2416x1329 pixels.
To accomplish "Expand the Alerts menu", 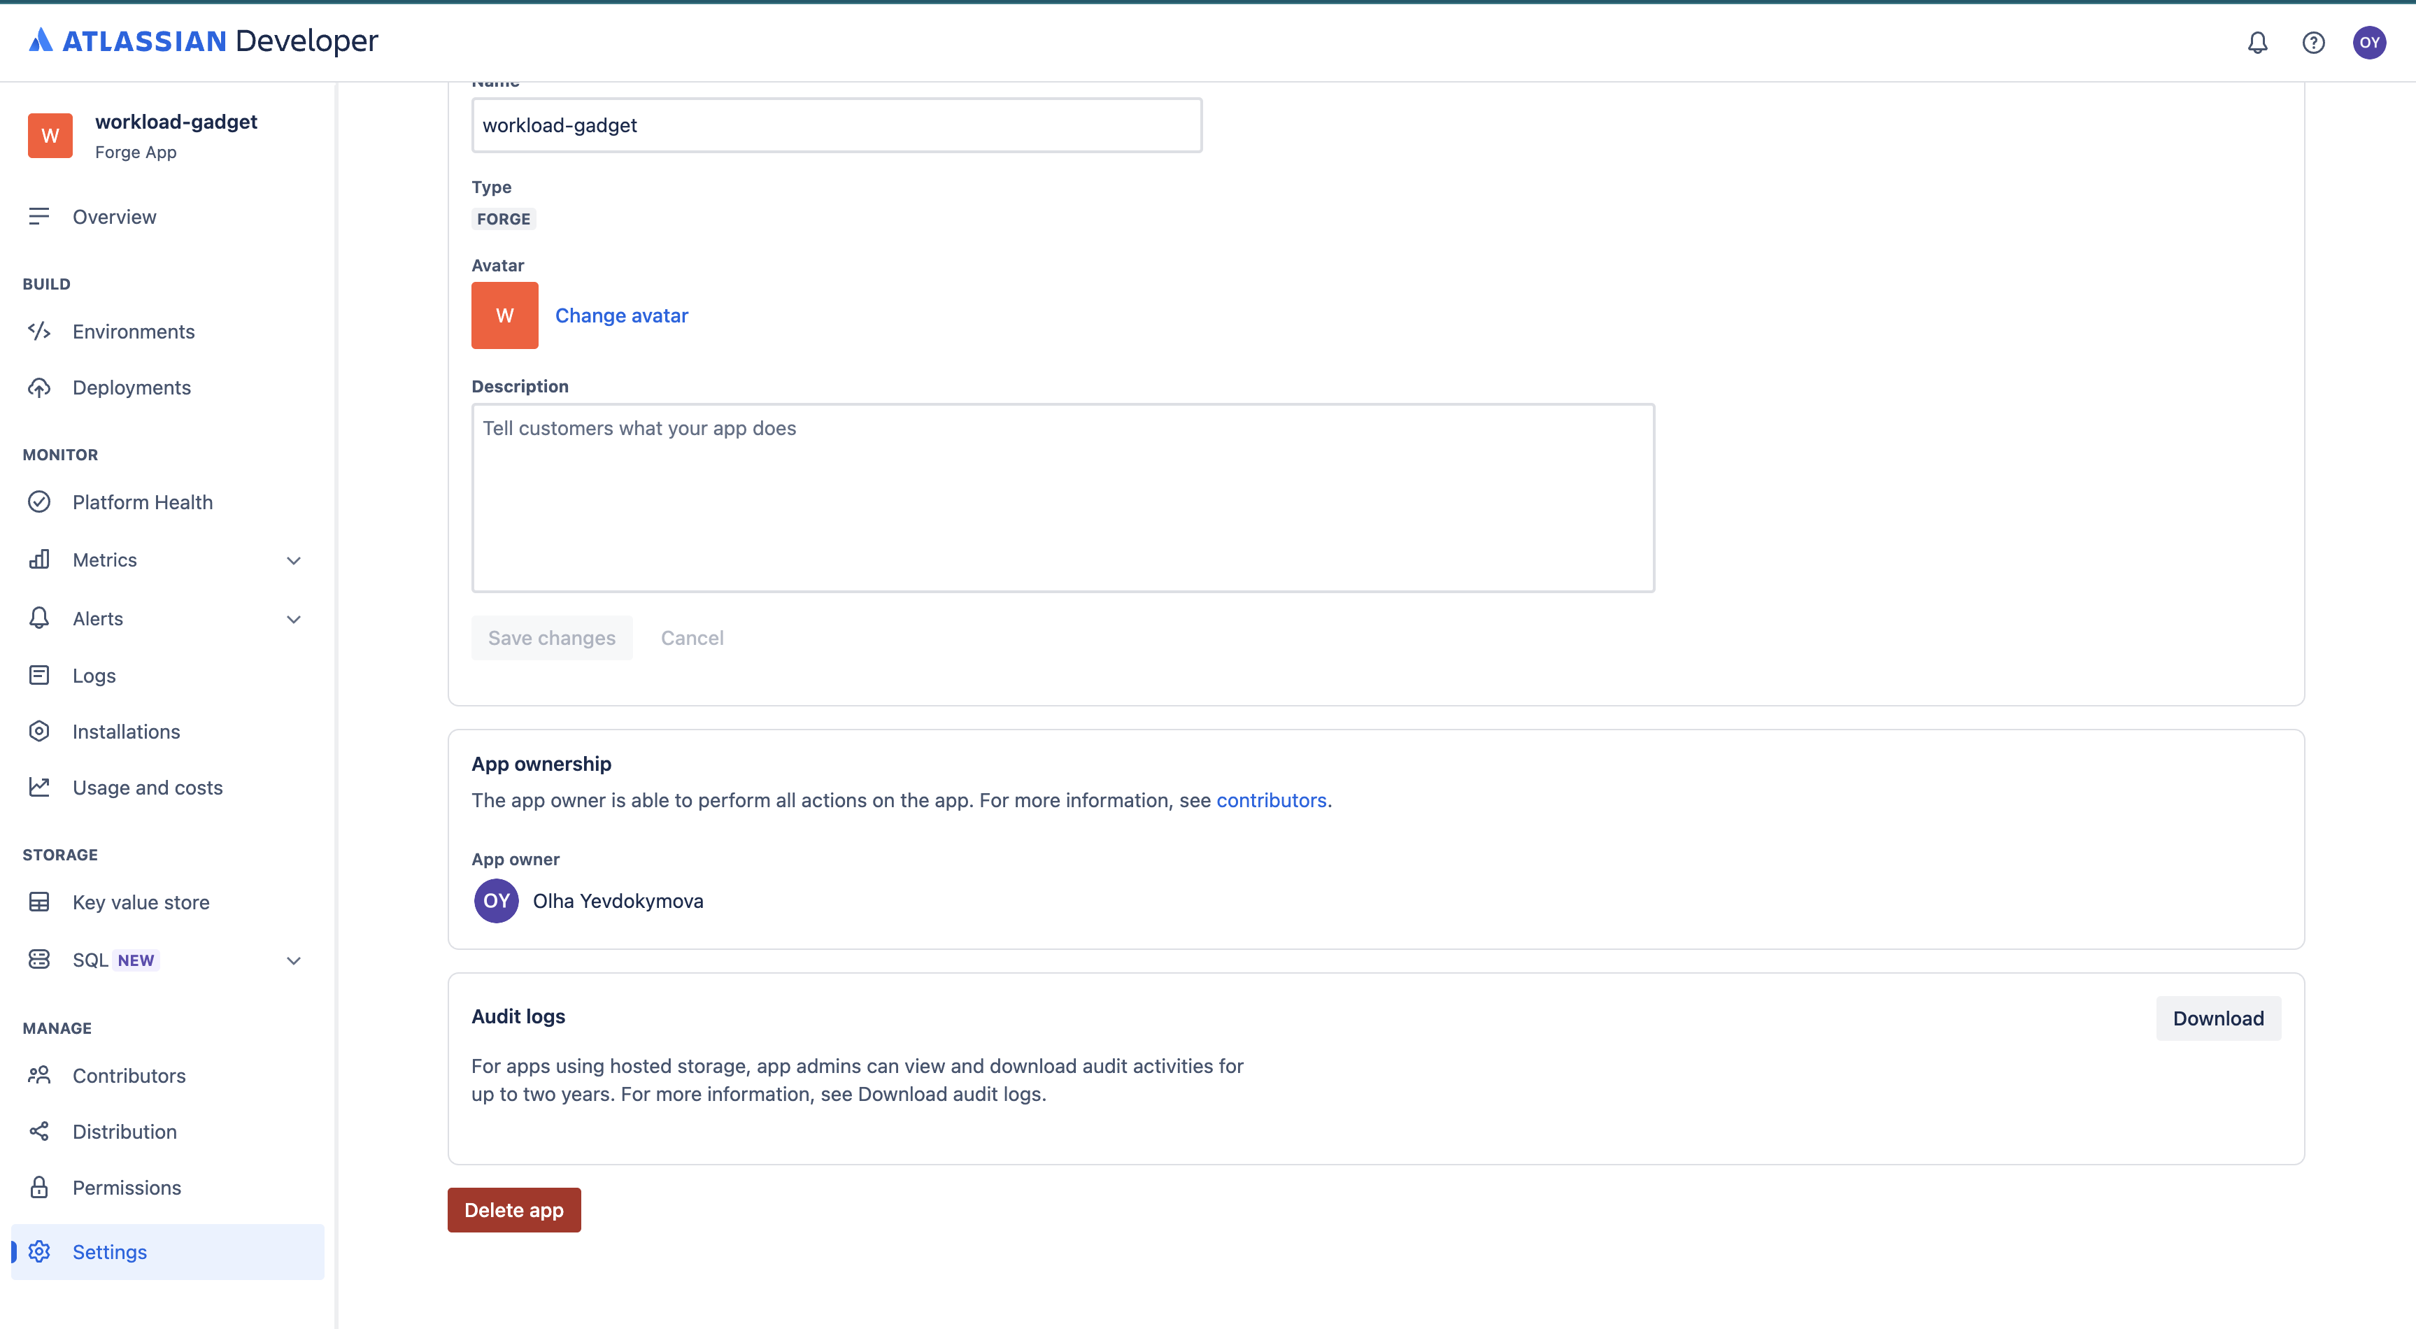I will click(x=294, y=619).
